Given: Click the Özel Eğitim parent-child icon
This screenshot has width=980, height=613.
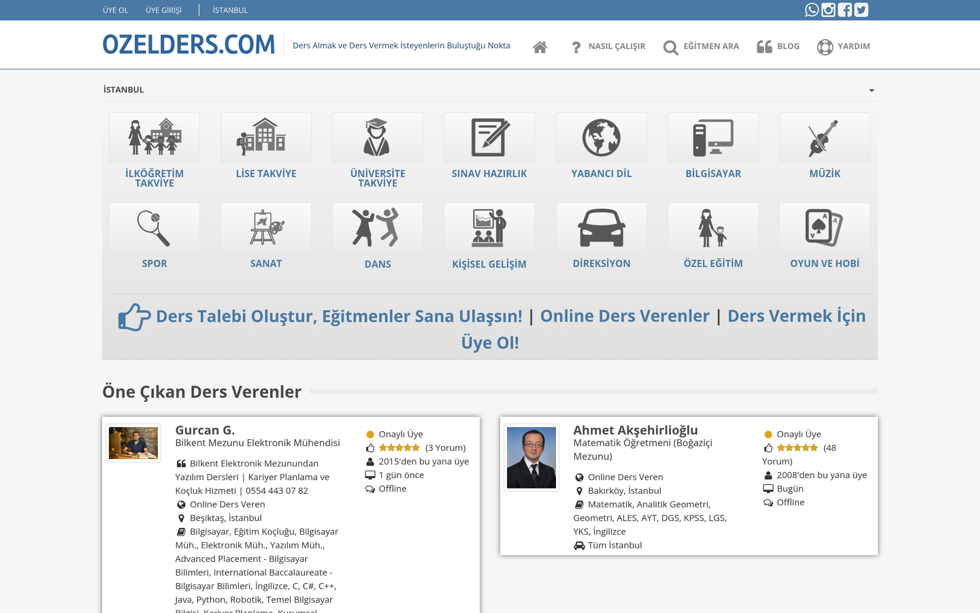Looking at the screenshot, I should point(713,227).
